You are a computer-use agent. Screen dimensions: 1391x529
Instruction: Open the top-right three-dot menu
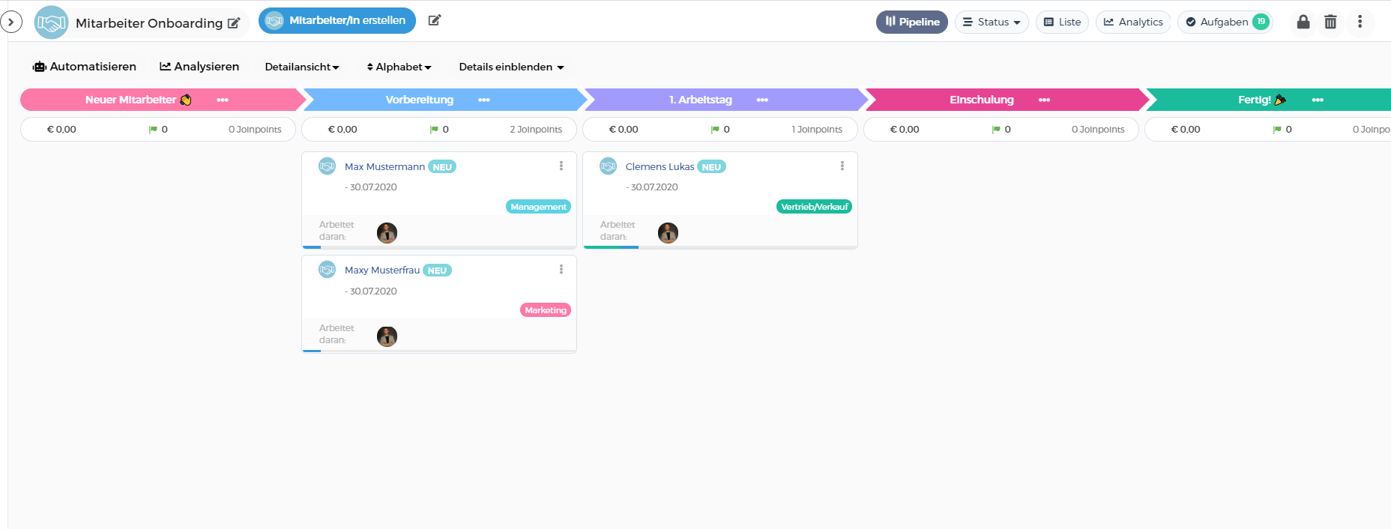pos(1360,22)
